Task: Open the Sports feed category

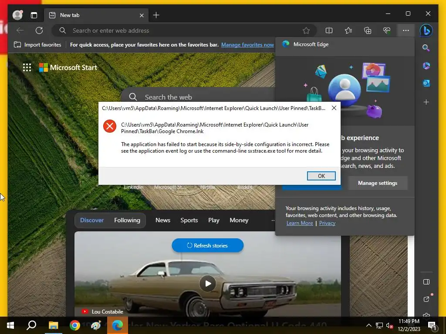Action: tap(189, 220)
